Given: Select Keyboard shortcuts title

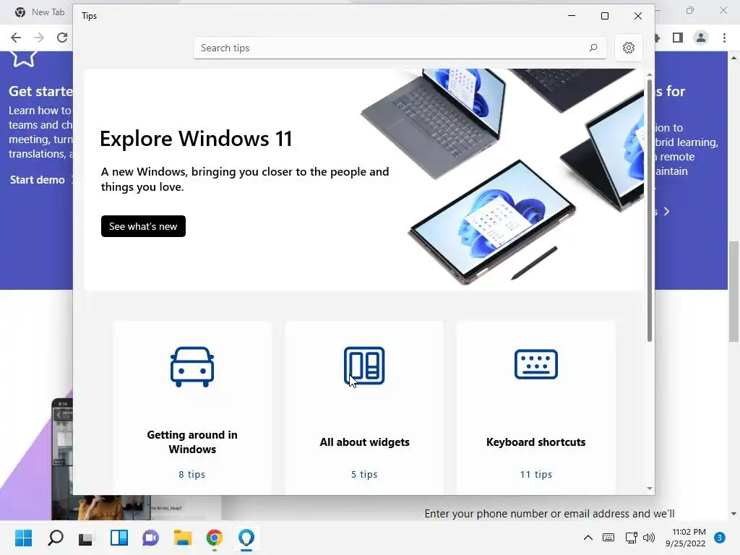Looking at the screenshot, I should (535, 442).
